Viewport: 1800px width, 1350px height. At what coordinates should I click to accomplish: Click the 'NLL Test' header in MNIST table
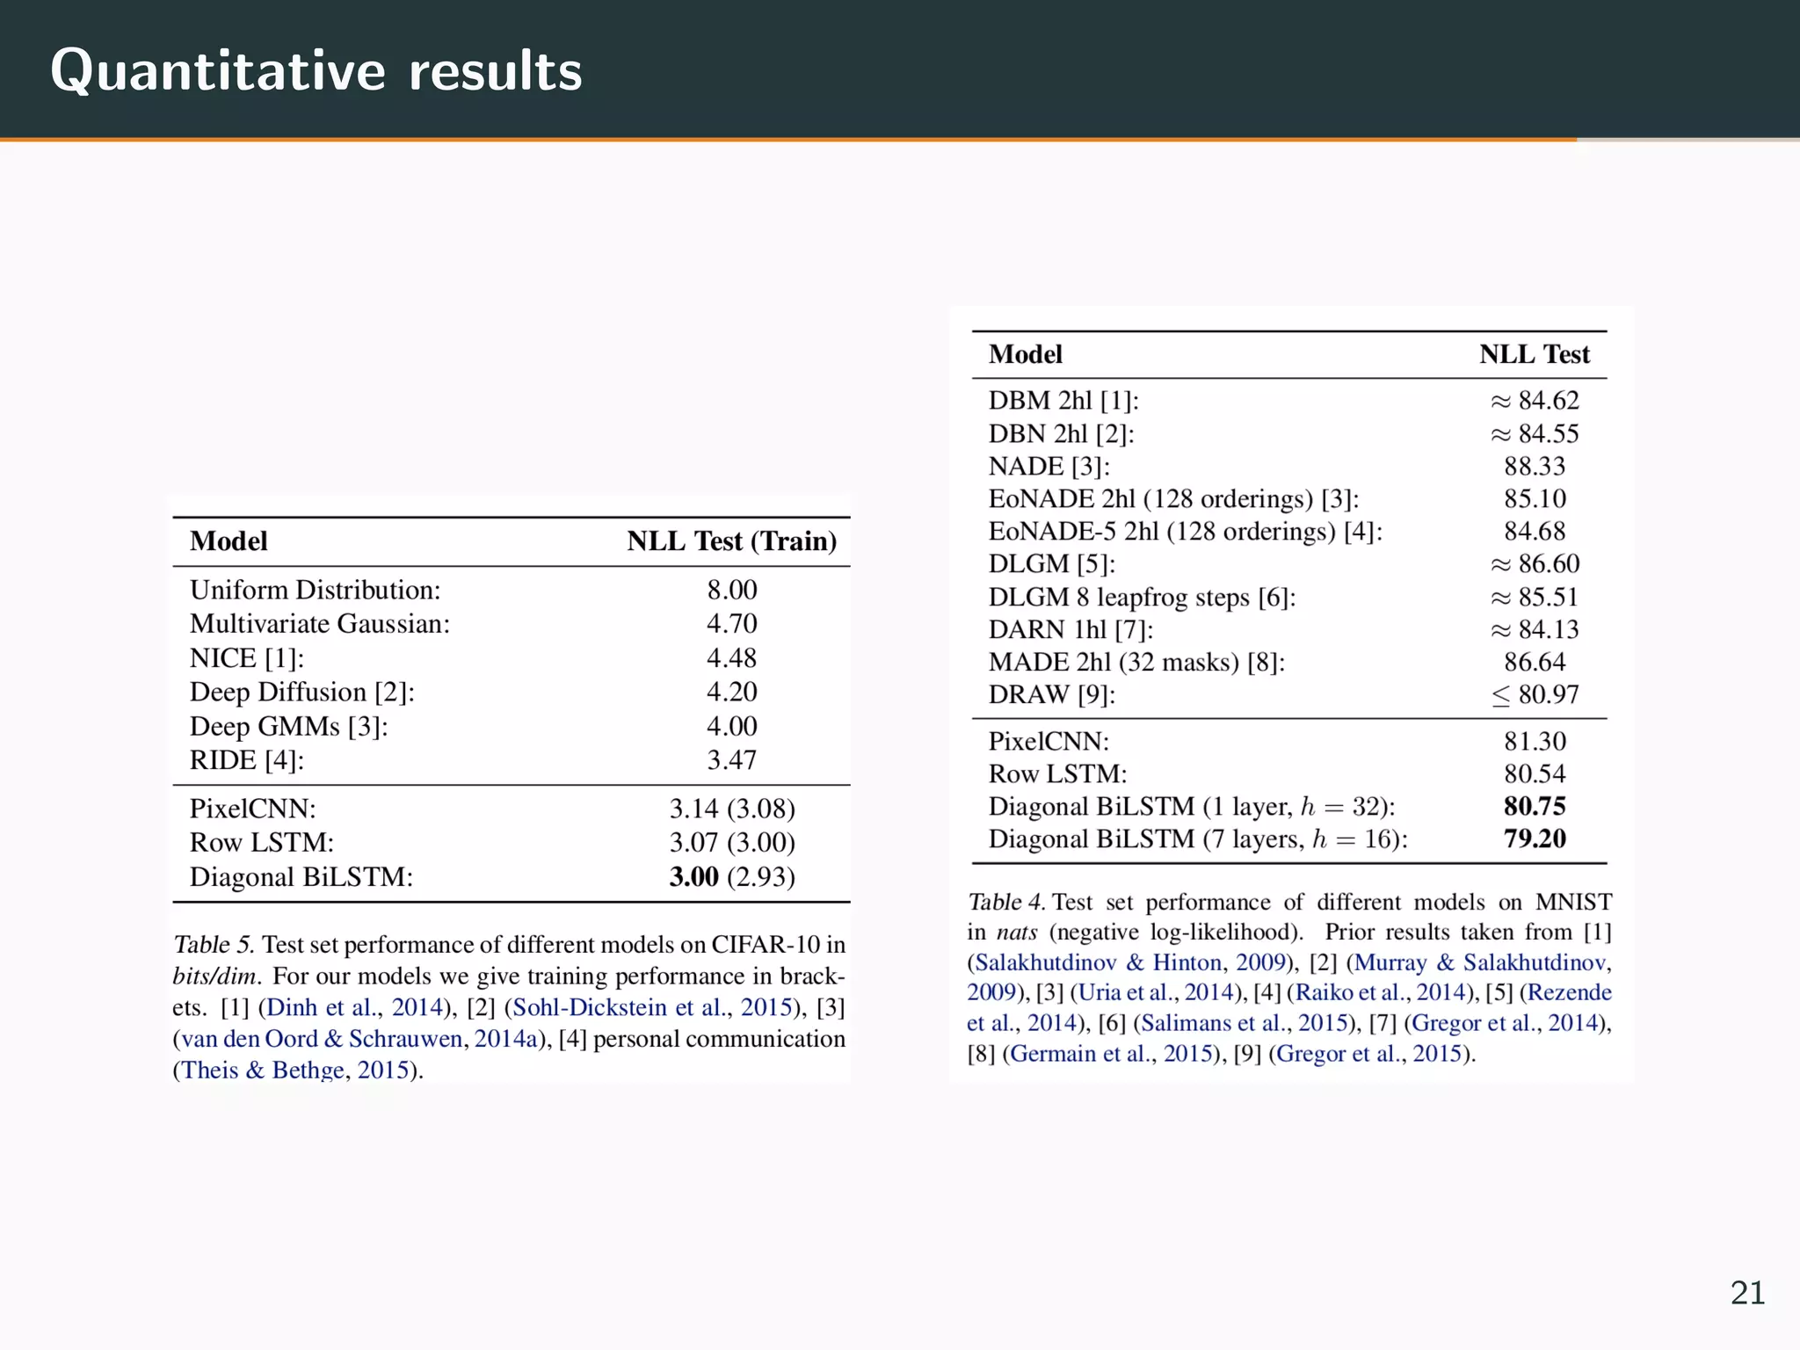click(1535, 354)
